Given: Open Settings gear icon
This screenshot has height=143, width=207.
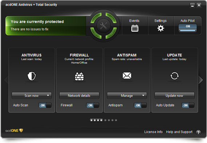Looking at the screenshot, I should point(161,28).
